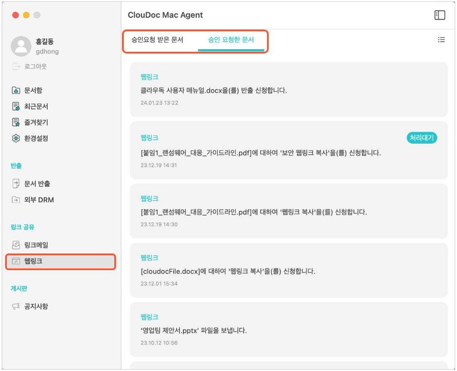Open request dated 23.12.19 14:30

click(x=288, y=211)
